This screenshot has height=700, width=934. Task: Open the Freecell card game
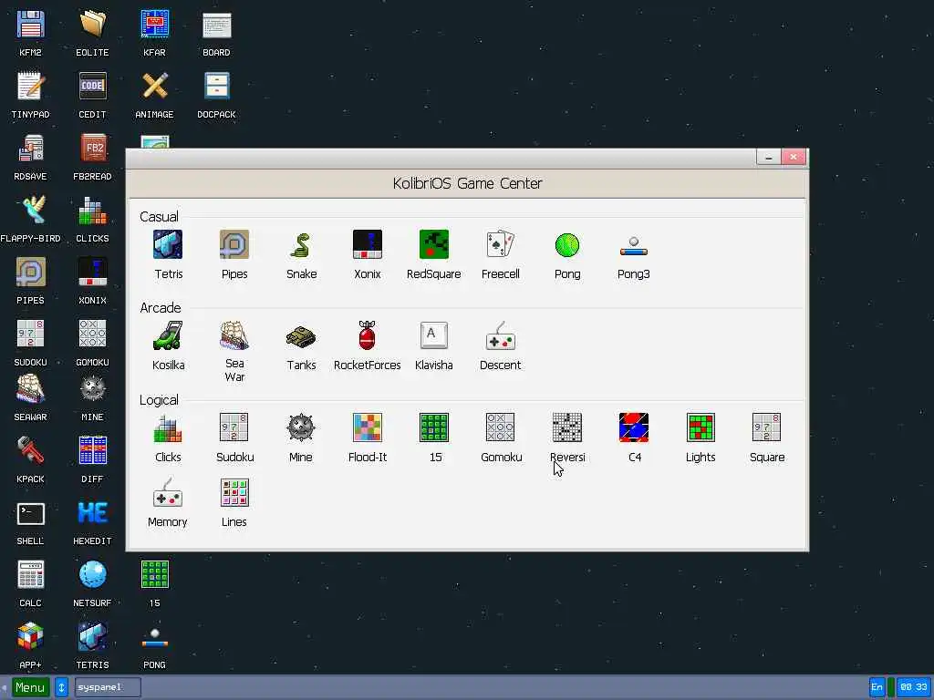click(x=501, y=244)
